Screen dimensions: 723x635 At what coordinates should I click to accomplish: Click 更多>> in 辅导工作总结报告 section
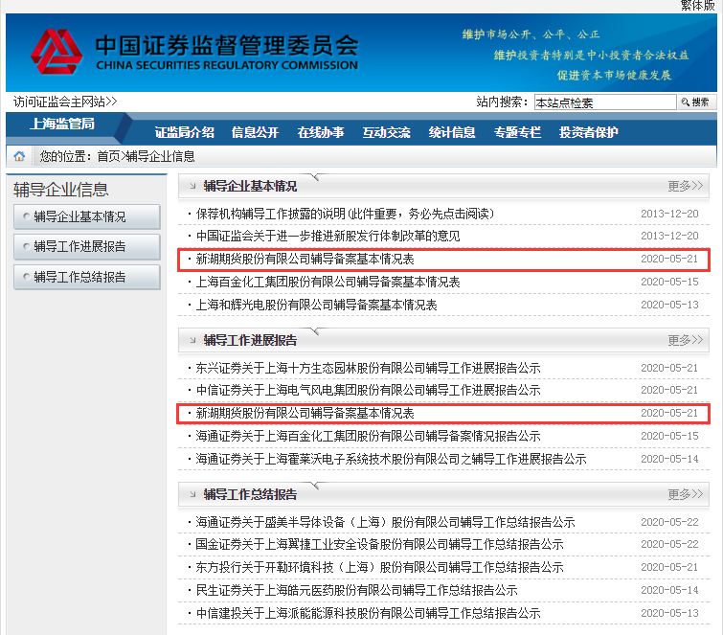click(x=686, y=494)
